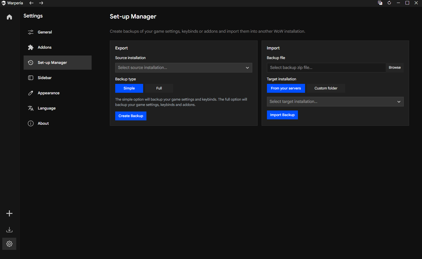Click the plus add icon in sidebar
Screen dimensions: 422x259
click(9, 213)
